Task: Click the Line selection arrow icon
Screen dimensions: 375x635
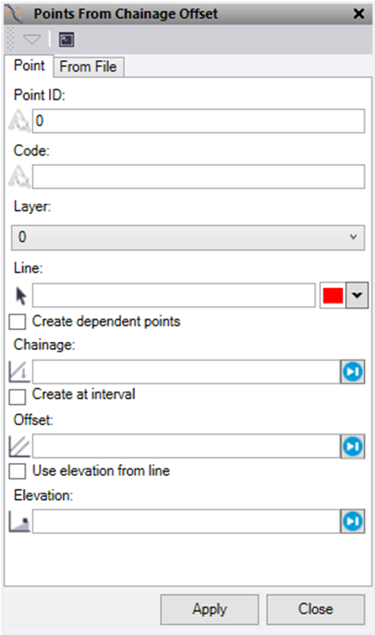Action: click(x=21, y=296)
